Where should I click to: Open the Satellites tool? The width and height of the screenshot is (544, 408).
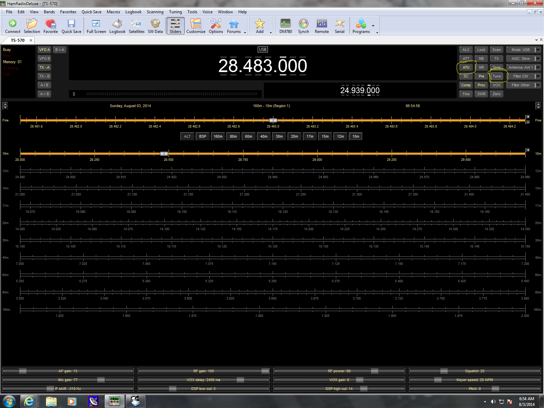click(x=136, y=26)
